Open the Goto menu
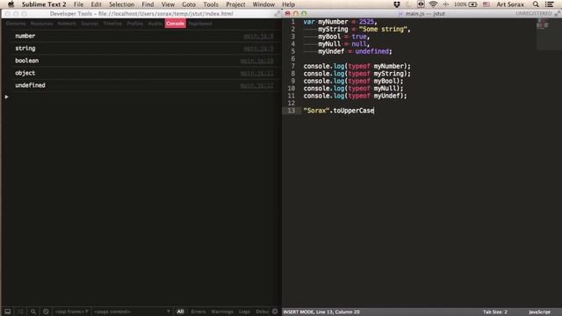Screen dimensions: 562x316 pos(189,4)
